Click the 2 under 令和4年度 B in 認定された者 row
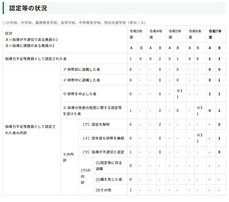Image resolution: width=229 pixels, height=202 pixels. pos(160,59)
